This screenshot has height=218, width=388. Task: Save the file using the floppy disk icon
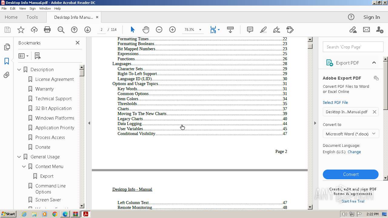(x=8, y=30)
